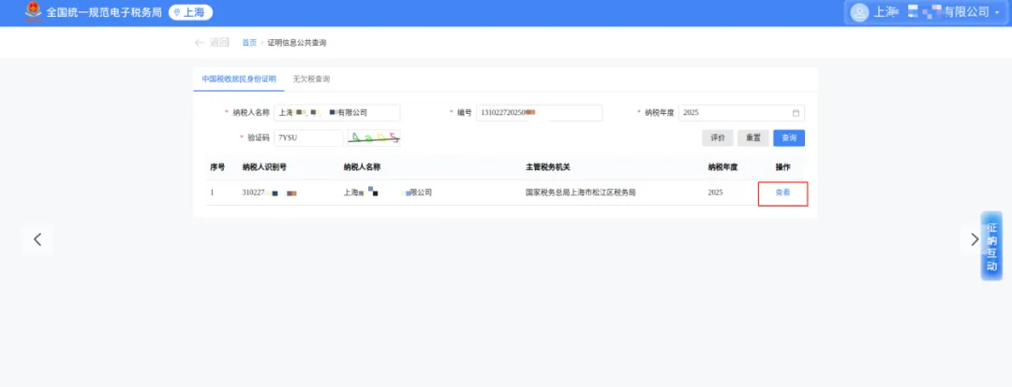Viewport: 1012px width, 387px height.
Task: Click the 证明信息公共查询 breadcrumb text
Action: point(297,42)
